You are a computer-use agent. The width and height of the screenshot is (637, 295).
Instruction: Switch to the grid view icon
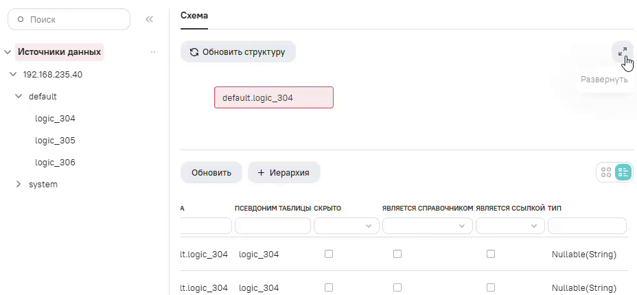[606, 172]
